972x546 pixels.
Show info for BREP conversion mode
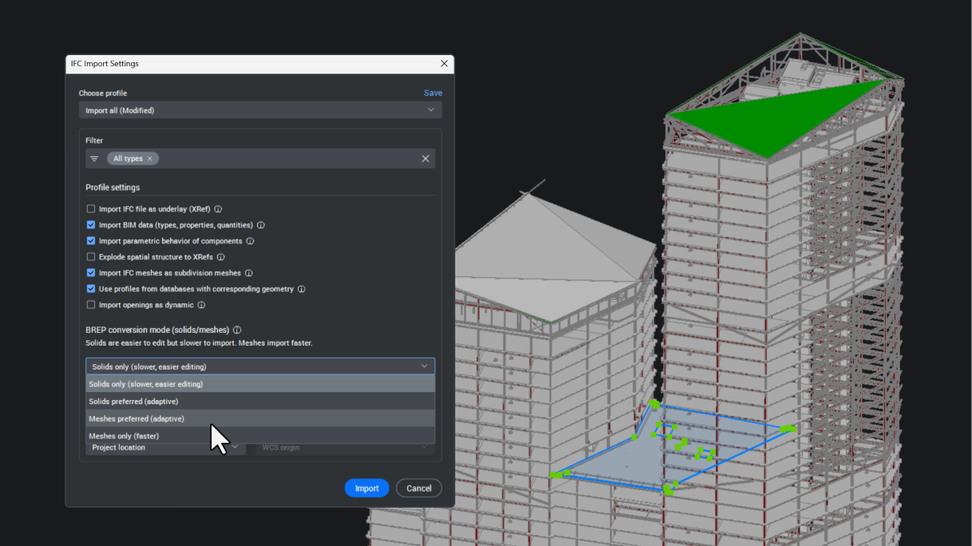(x=237, y=330)
